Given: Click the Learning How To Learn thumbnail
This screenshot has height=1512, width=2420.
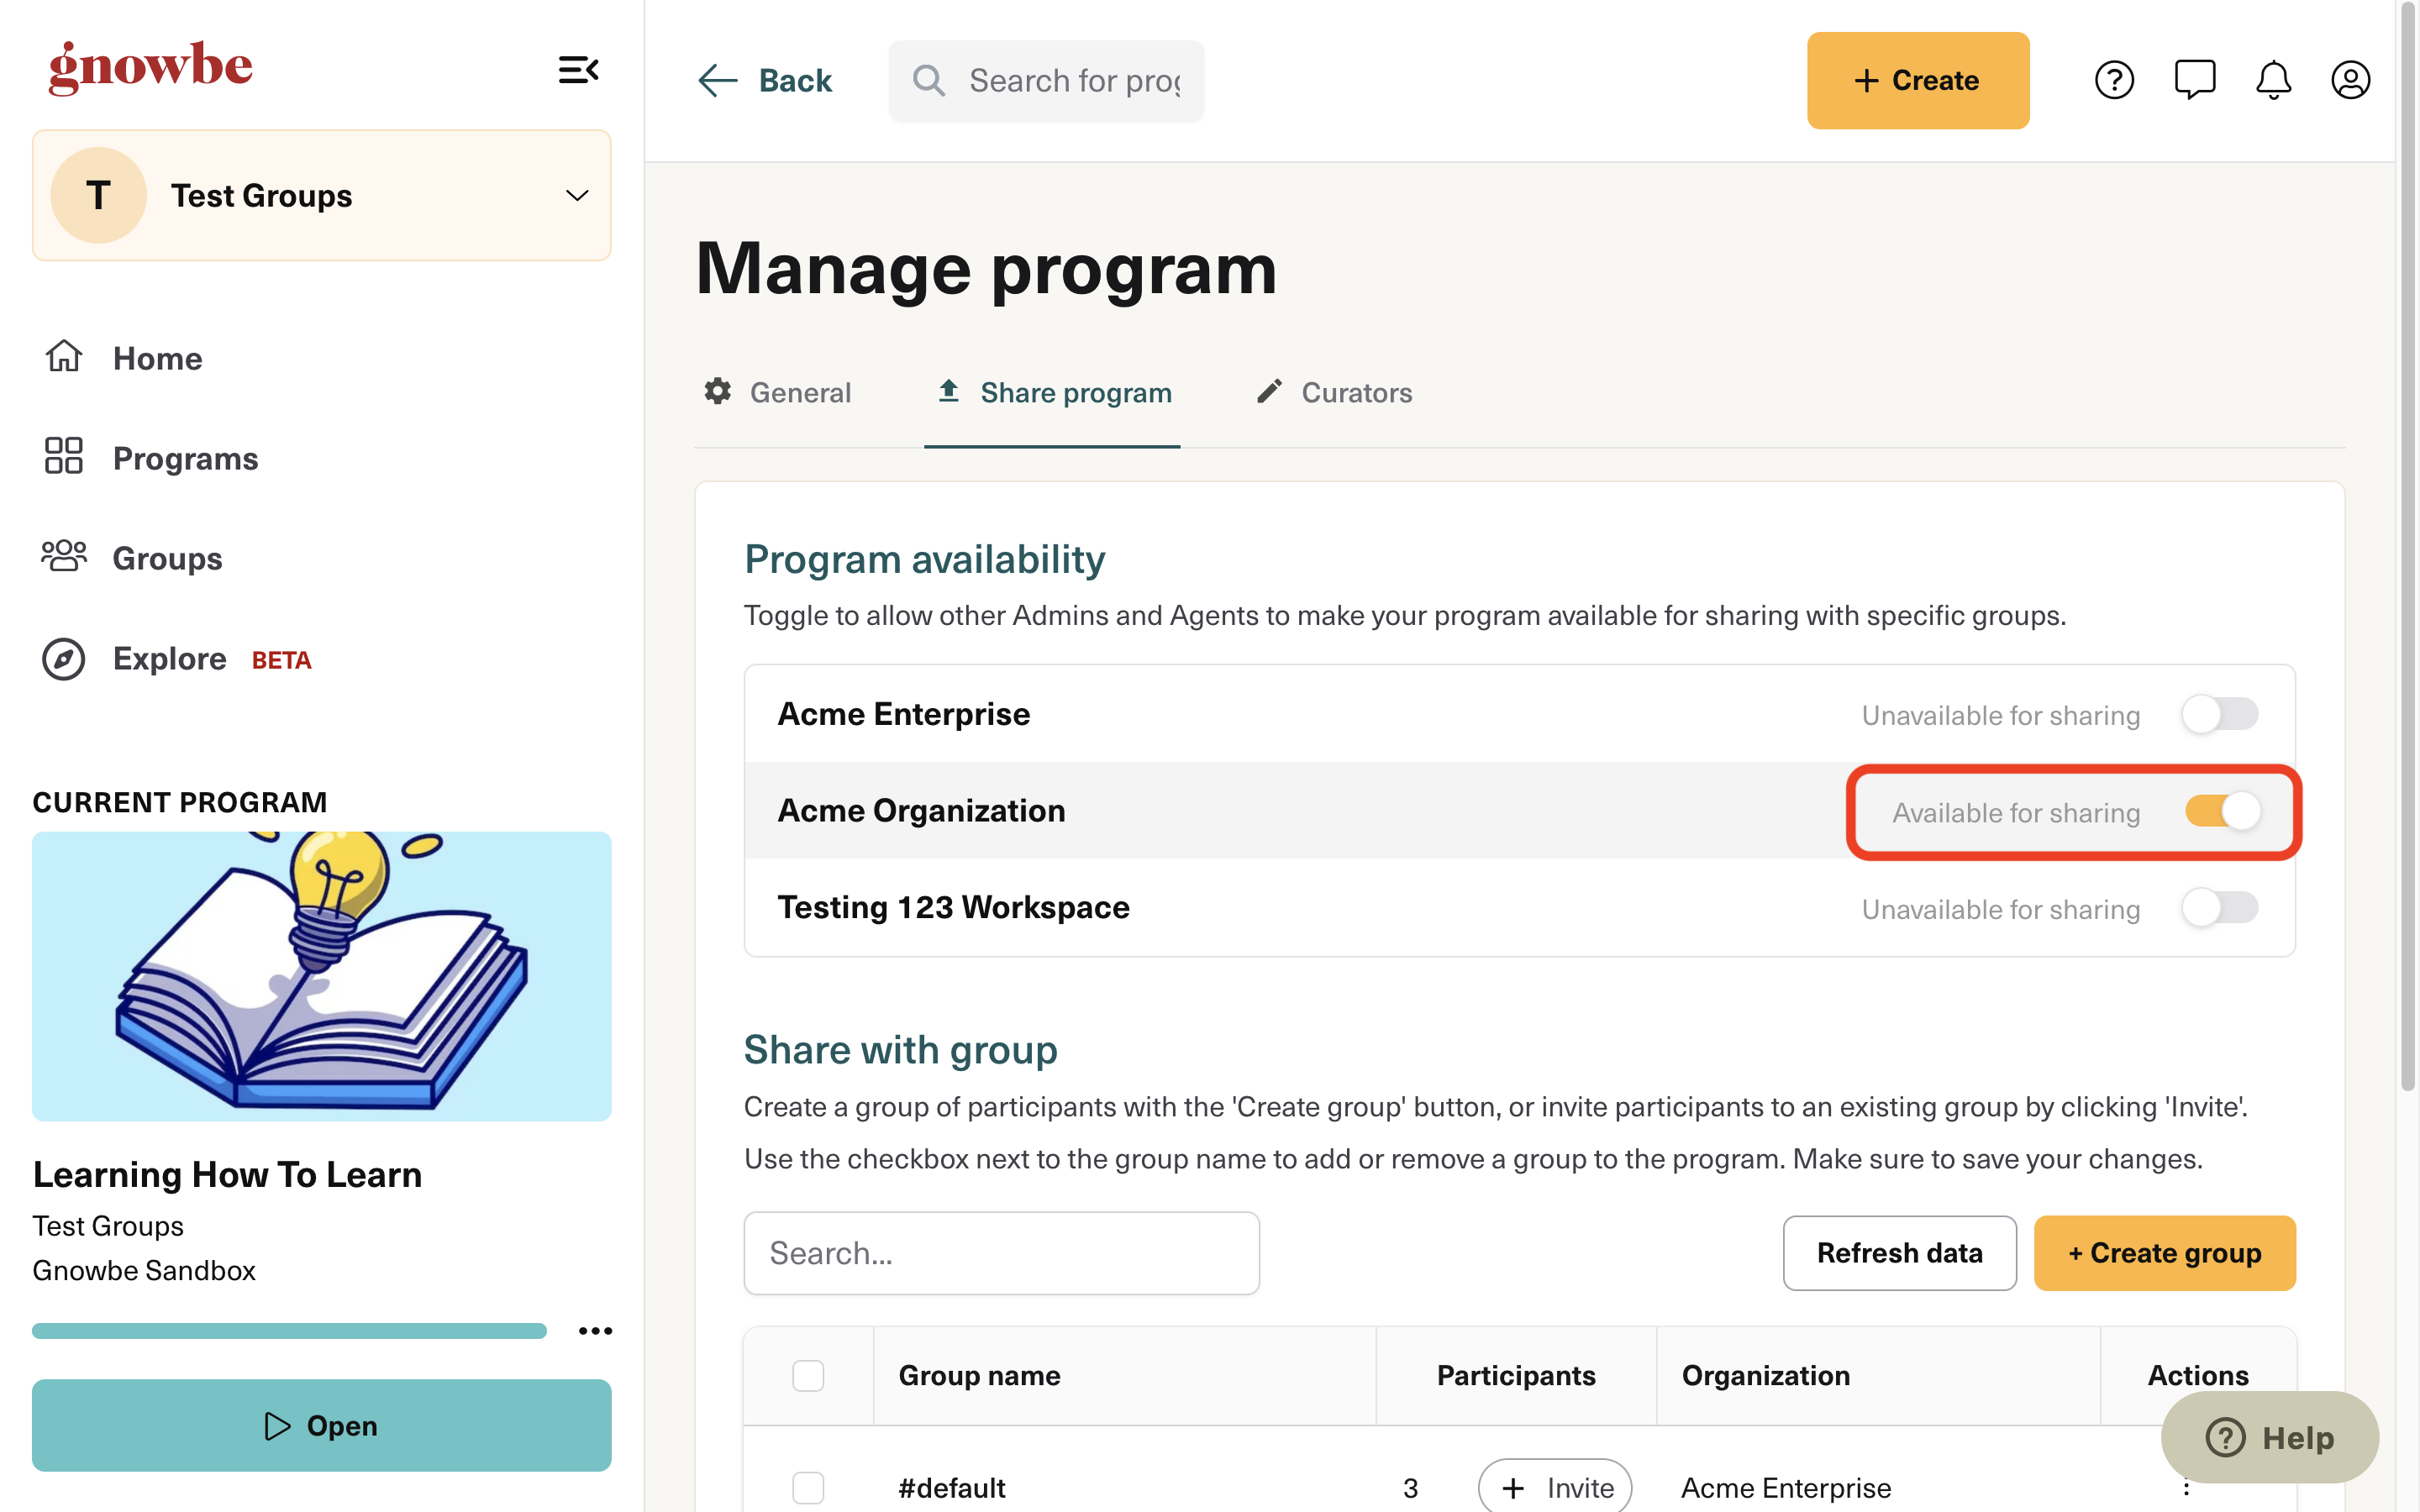Looking at the screenshot, I should pos(321,975).
